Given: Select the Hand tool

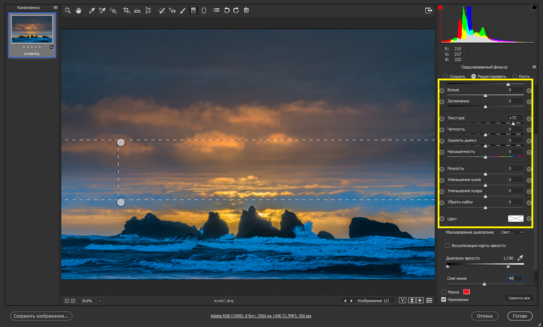Looking at the screenshot, I should click(78, 10).
